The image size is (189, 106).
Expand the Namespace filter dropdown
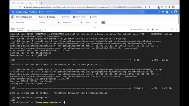[x=73, y=22]
